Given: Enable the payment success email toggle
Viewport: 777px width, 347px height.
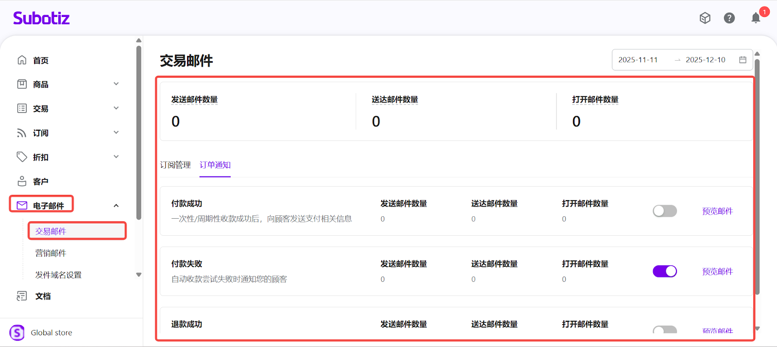Looking at the screenshot, I should [x=664, y=211].
